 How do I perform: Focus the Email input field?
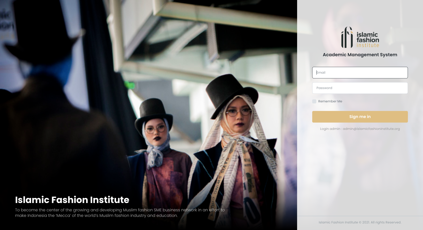tap(360, 73)
